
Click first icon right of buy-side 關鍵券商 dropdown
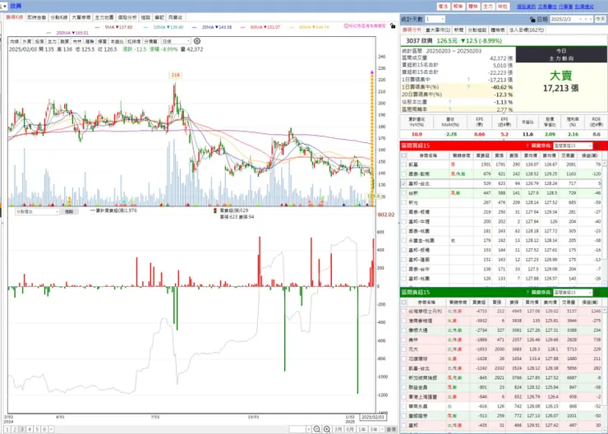coord(597,145)
